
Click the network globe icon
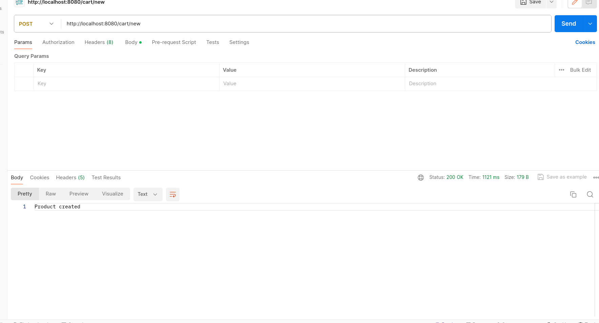(421, 178)
